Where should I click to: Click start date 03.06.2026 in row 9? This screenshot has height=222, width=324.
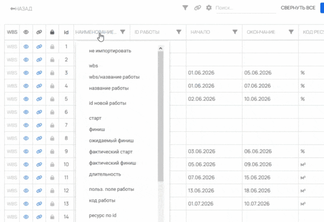point(201,152)
